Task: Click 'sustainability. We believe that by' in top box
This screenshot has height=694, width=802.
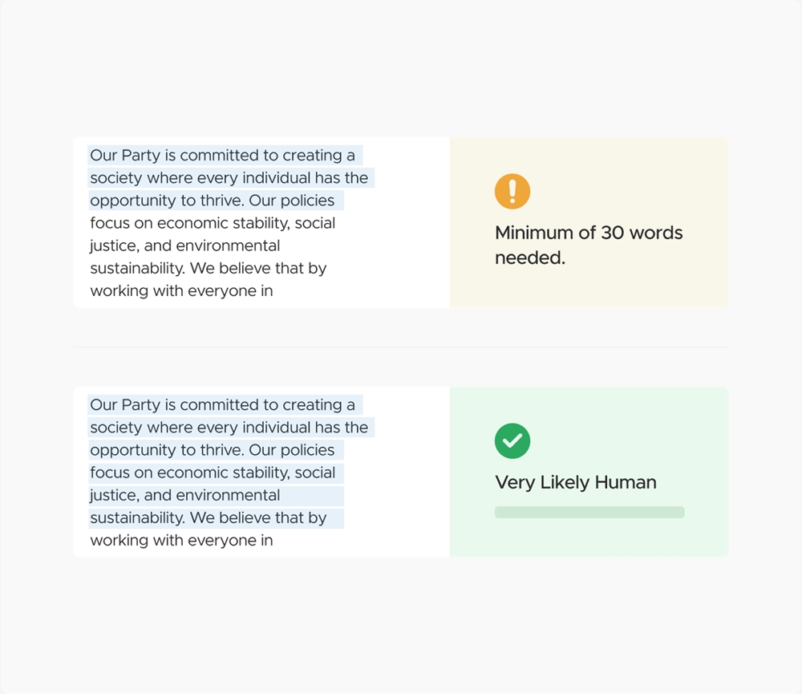Action: click(x=209, y=268)
